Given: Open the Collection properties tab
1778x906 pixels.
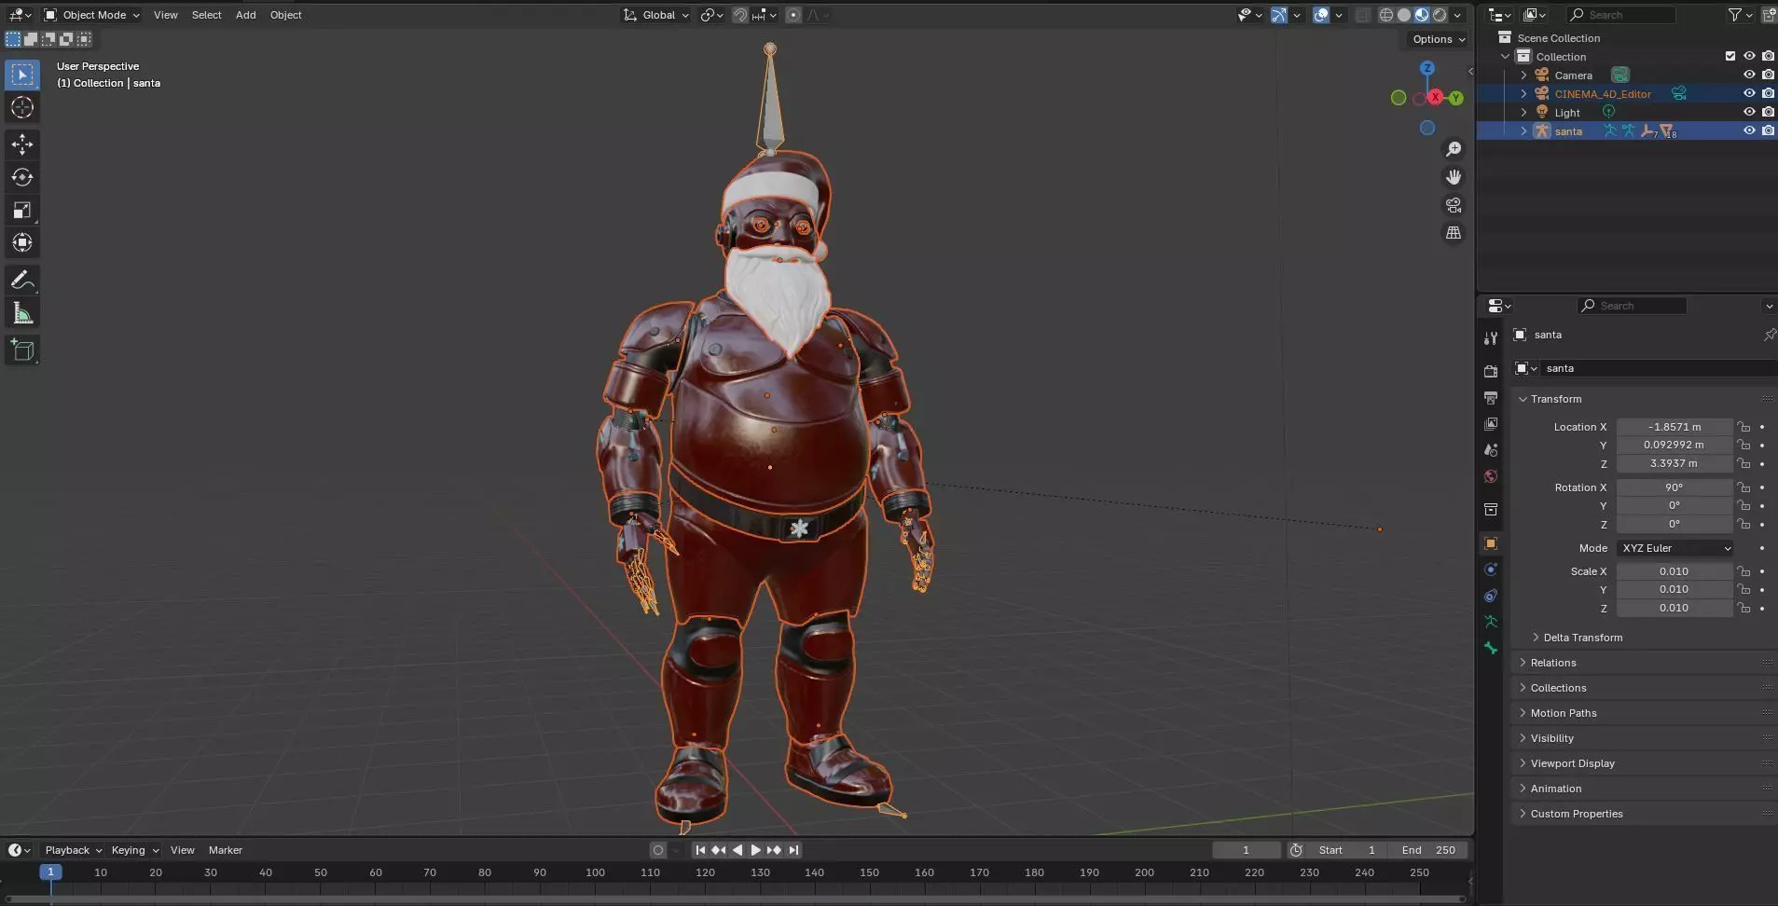Looking at the screenshot, I should point(1491,510).
